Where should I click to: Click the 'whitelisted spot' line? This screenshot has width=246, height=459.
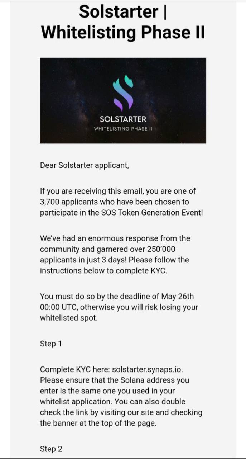point(68,318)
